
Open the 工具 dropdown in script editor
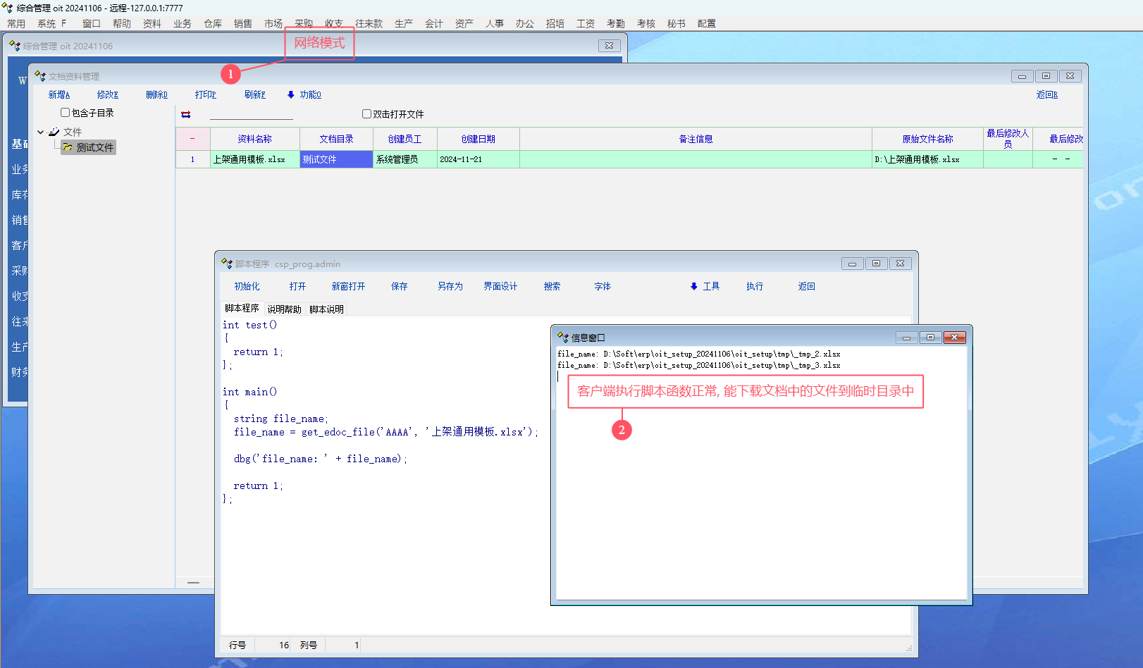[711, 286]
